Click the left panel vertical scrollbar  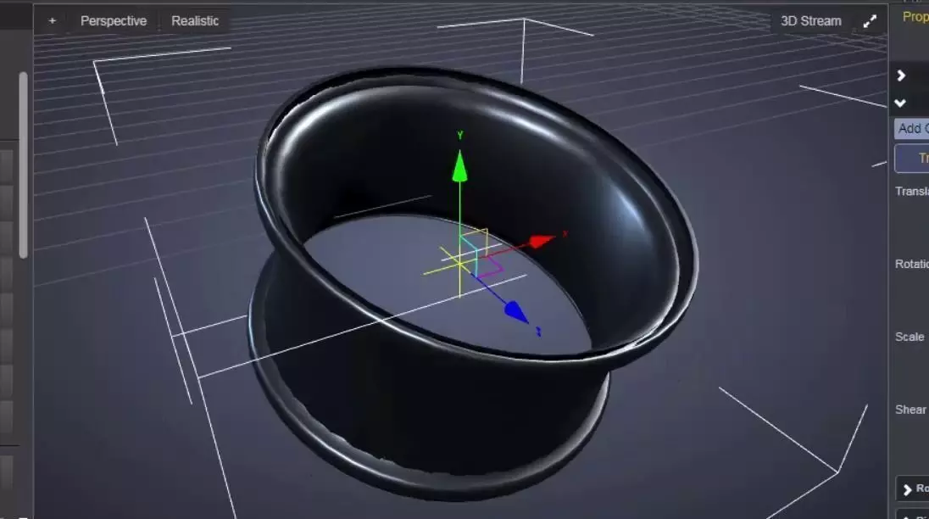tap(23, 165)
